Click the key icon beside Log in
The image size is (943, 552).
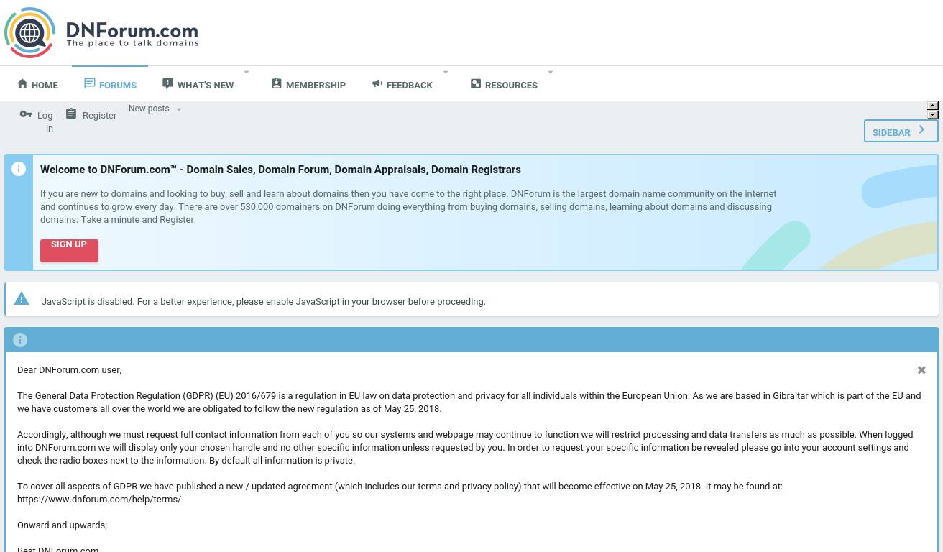click(26, 114)
